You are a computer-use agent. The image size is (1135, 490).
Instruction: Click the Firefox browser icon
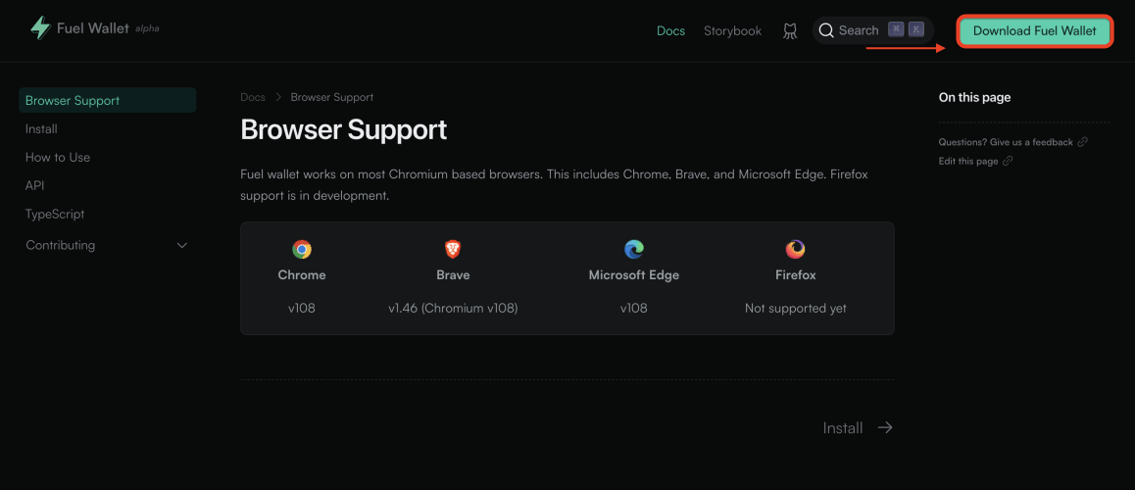[796, 250]
